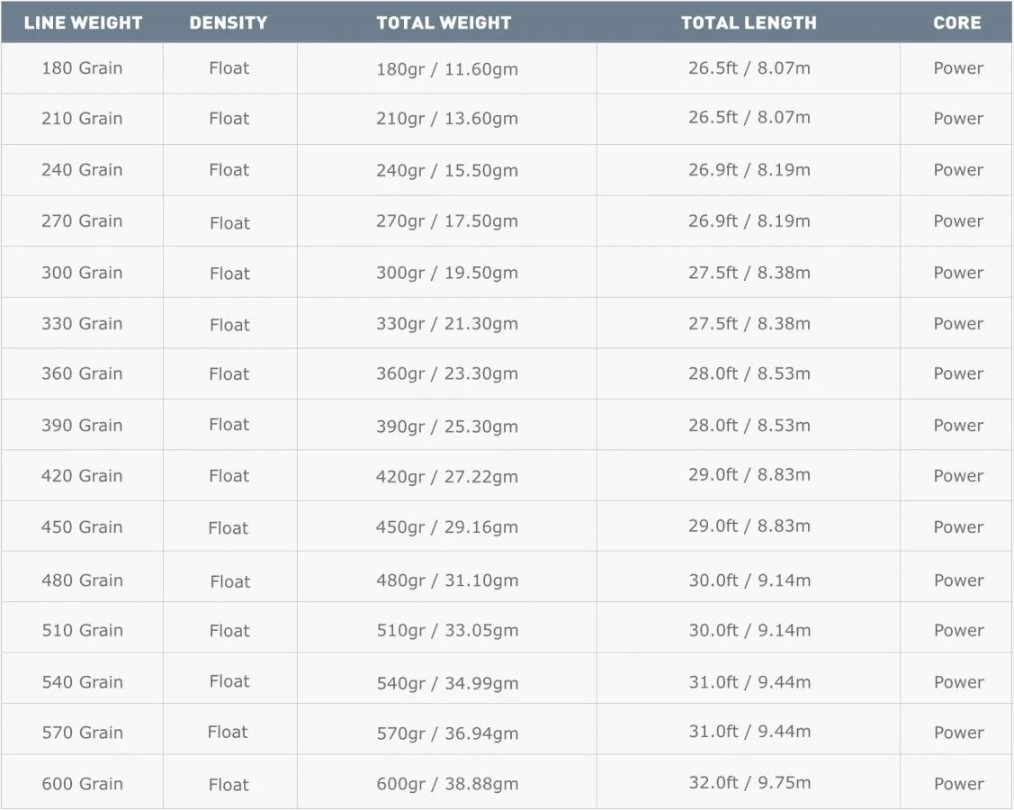This screenshot has width=1014, height=810.
Task: Click Float density in the 360 Grain row
Action: (229, 374)
